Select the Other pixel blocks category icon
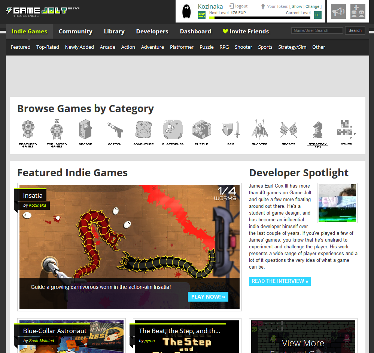 347,129
